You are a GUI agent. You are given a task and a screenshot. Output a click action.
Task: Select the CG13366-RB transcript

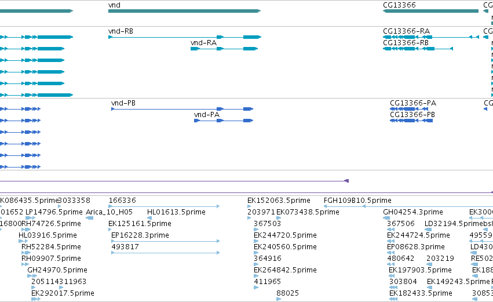click(x=418, y=49)
